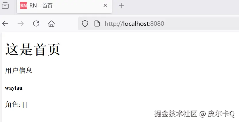Viewport: 239px width, 122px height.
Task: Click the word localhost in the URL
Action: pos(136,23)
